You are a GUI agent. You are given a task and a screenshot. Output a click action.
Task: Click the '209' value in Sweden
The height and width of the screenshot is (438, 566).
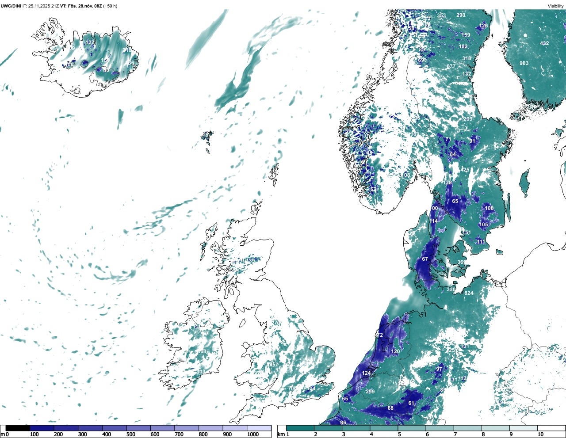point(468,119)
